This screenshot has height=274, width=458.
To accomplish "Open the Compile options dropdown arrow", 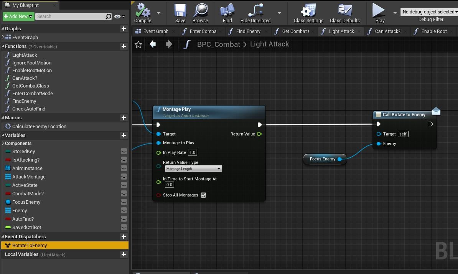I will click(159, 13).
